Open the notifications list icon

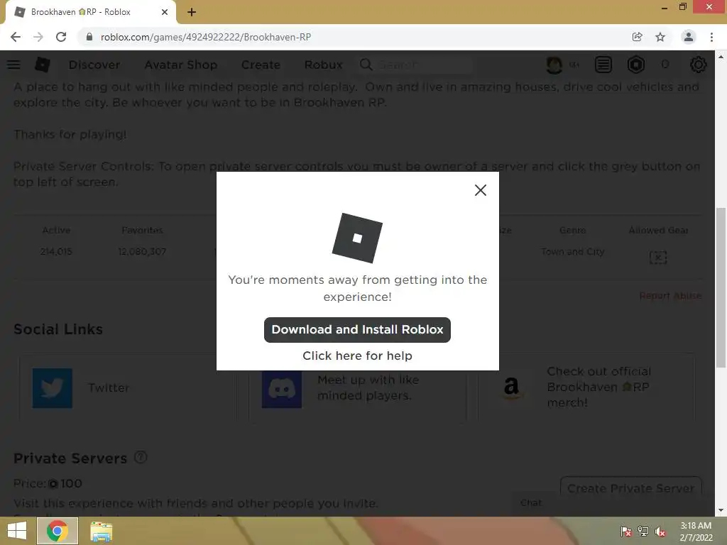point(603,65)
